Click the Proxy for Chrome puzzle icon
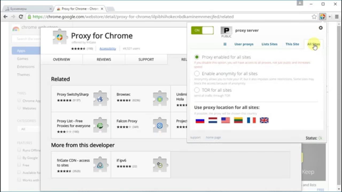 point(60,37)
